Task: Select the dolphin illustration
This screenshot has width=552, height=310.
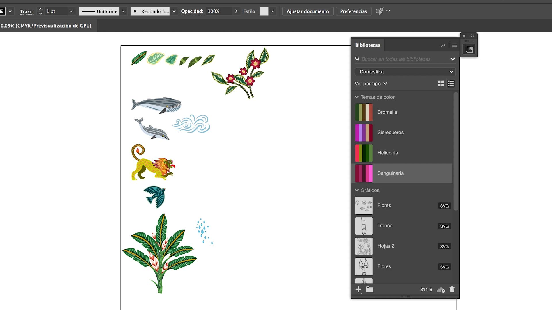Action: [x=152, y=129]
